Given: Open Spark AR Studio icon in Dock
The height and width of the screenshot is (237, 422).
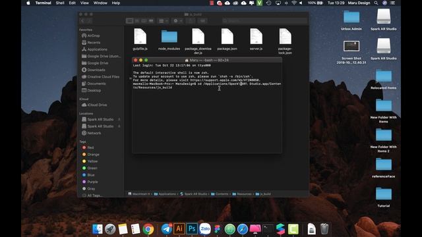Looking at the screenshot, I should pyautogui.click(x=280, y=229).
